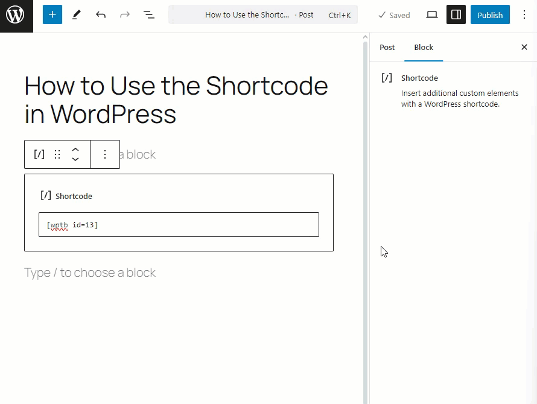This screenshot has width=537, height=404.
Task: Click the editor vertical scrollbar
Action: click(366, 223)
